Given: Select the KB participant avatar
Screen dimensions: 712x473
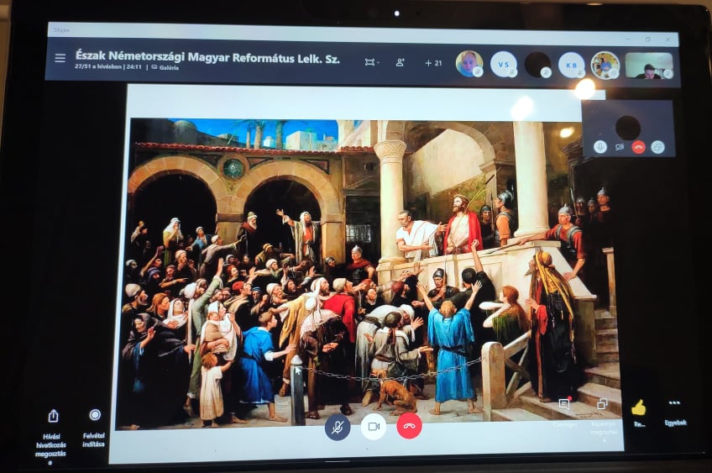Looking at the screenshot, I should [x=571, y=66].
